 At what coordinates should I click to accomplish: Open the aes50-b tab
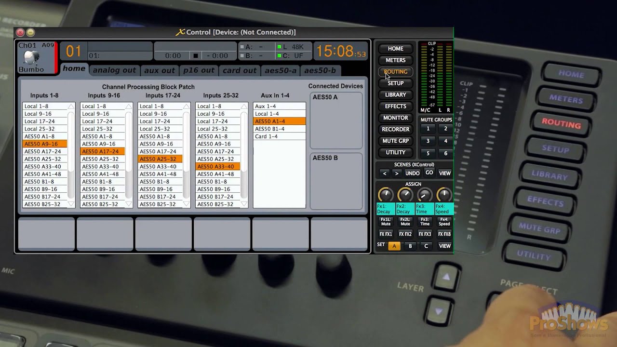320,70
